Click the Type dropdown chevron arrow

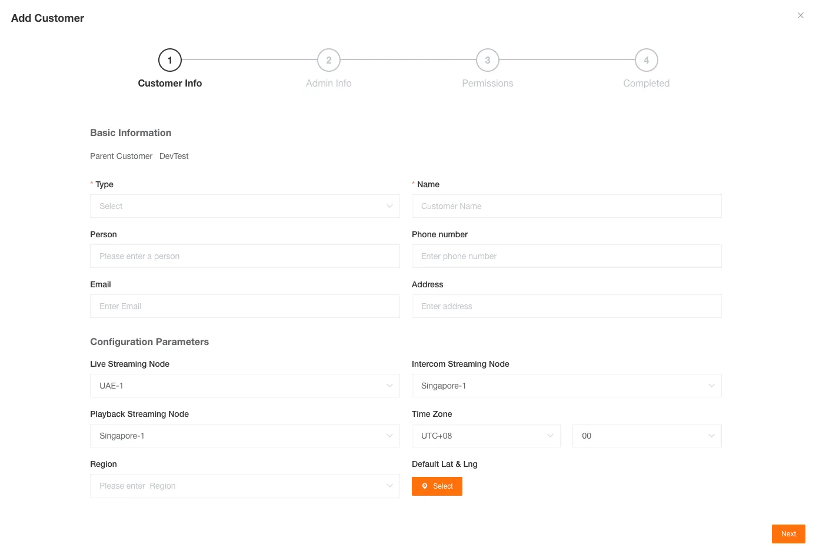click(x=389, y=206)
